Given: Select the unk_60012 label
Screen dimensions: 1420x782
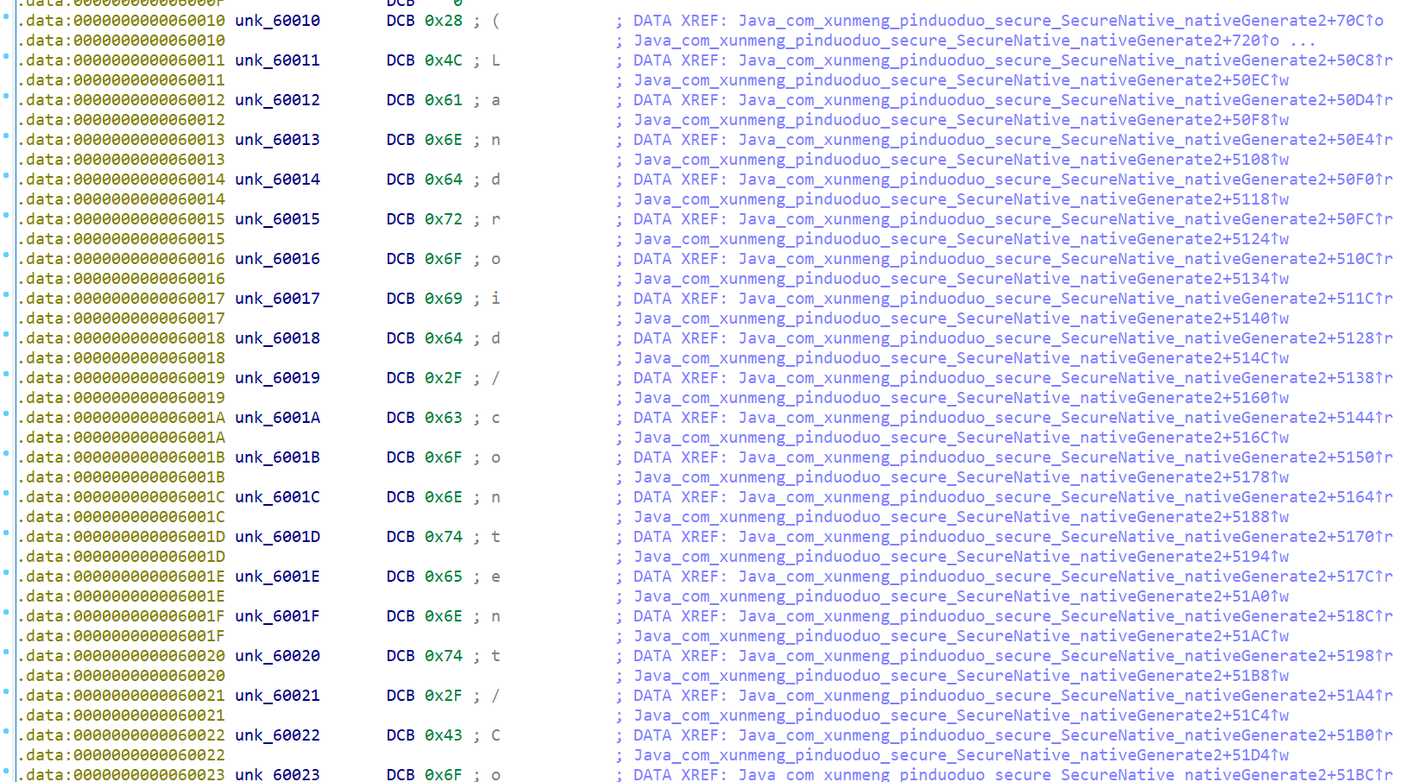Looking at the screenshot, I should 277,100.
